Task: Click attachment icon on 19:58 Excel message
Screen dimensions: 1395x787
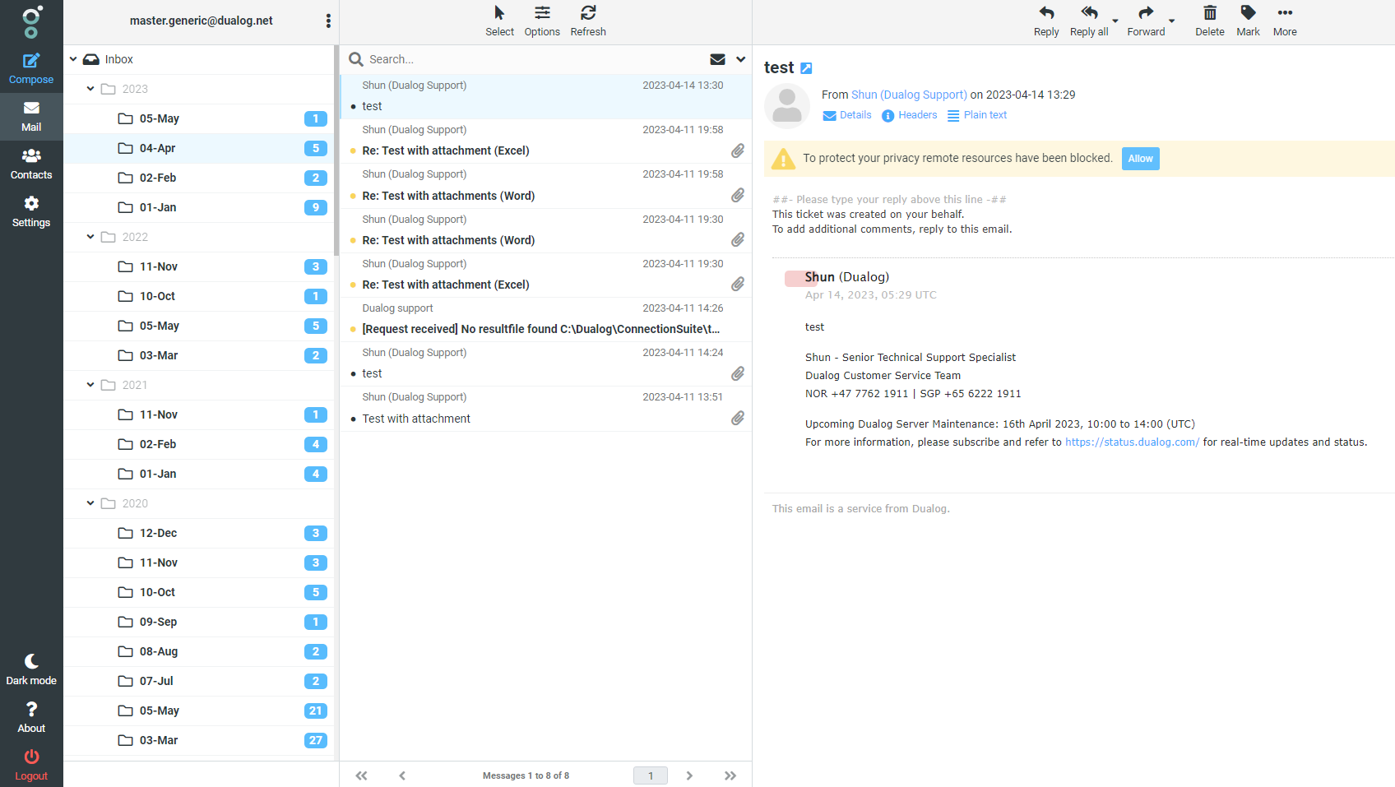Action: point(738,150)
